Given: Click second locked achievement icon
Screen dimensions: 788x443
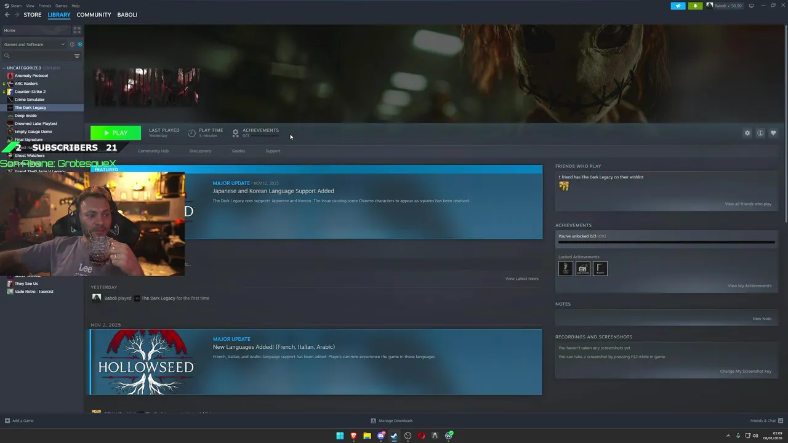Looking at the screenshot, I should [x=583, y=268].
